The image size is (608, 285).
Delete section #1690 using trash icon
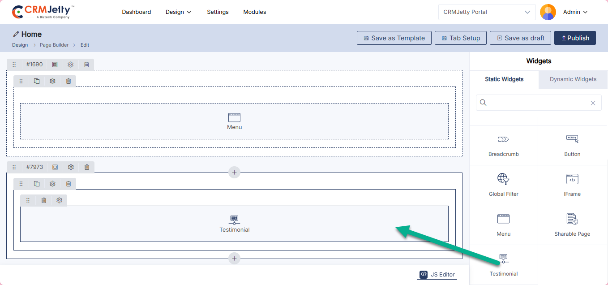(x=86, y=65)
